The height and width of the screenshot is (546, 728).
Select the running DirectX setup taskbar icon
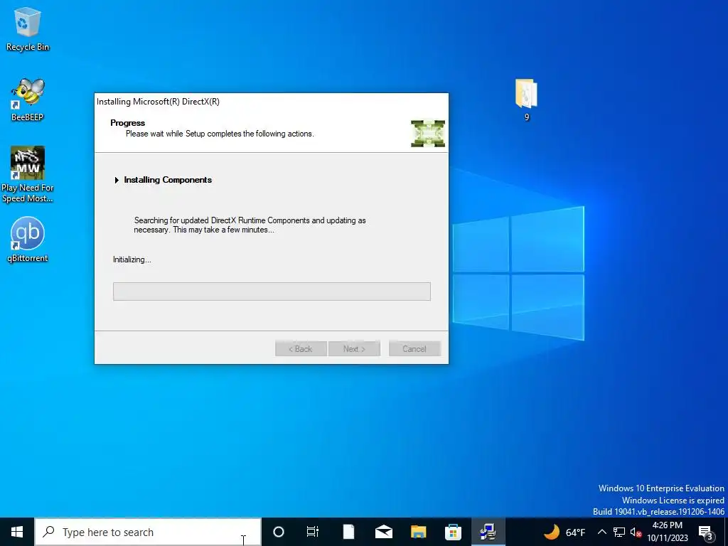488,532
